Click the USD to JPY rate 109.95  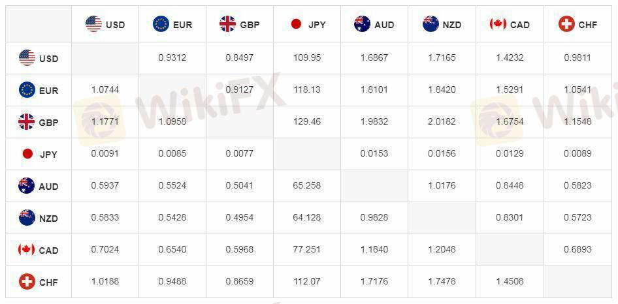point(307,57)
